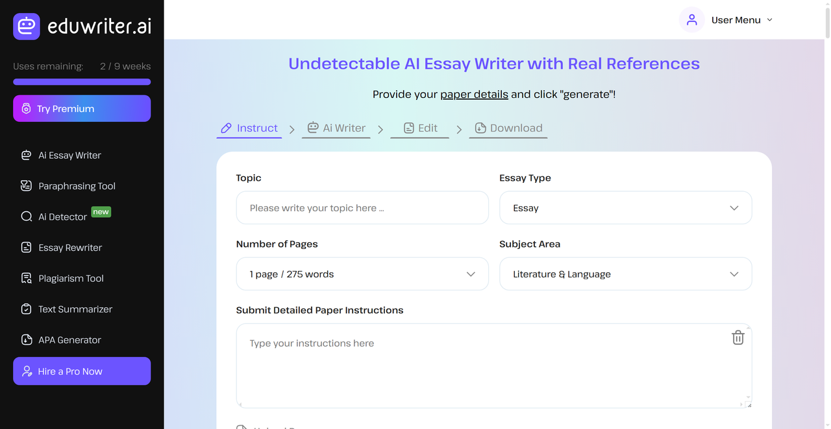The image size is (831, 429).
Task: Click the Hire a Pro Now button
Action: click(82, 371)
